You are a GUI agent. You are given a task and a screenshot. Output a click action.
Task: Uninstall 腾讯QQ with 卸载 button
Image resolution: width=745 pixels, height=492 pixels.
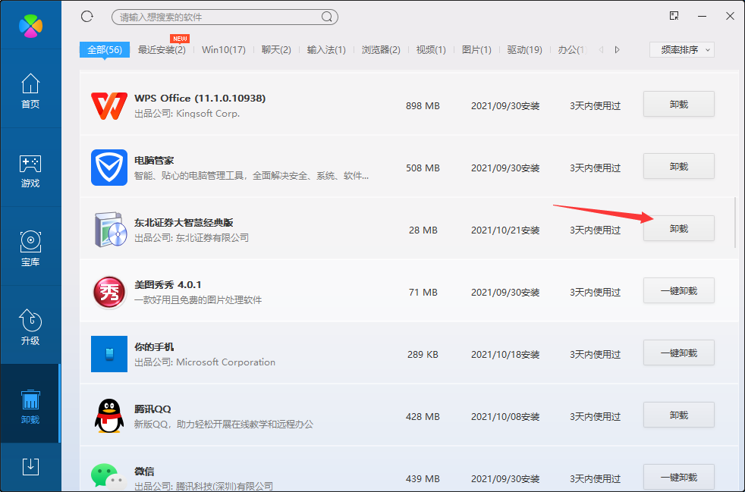click(x=679, y=415)
